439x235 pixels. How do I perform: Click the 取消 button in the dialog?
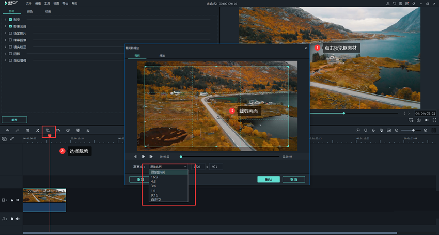pos(294,179)
